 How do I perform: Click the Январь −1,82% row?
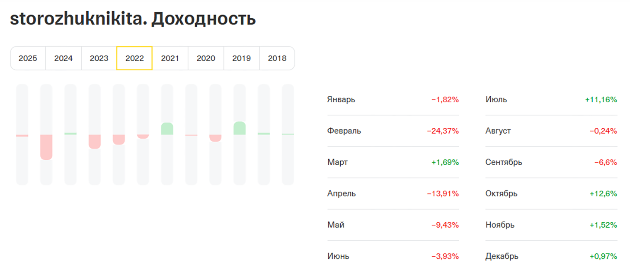coord(393,99)
